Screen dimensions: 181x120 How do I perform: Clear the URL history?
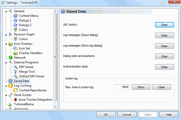[x=164, y=25]
